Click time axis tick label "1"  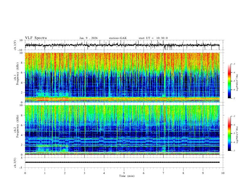[x=45, y=173]
